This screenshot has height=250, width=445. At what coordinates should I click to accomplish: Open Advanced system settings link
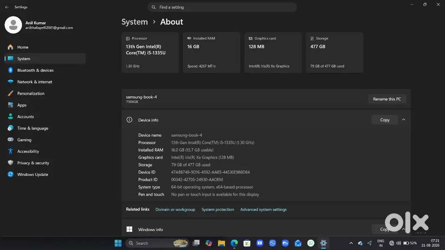[x=263, y=210]
